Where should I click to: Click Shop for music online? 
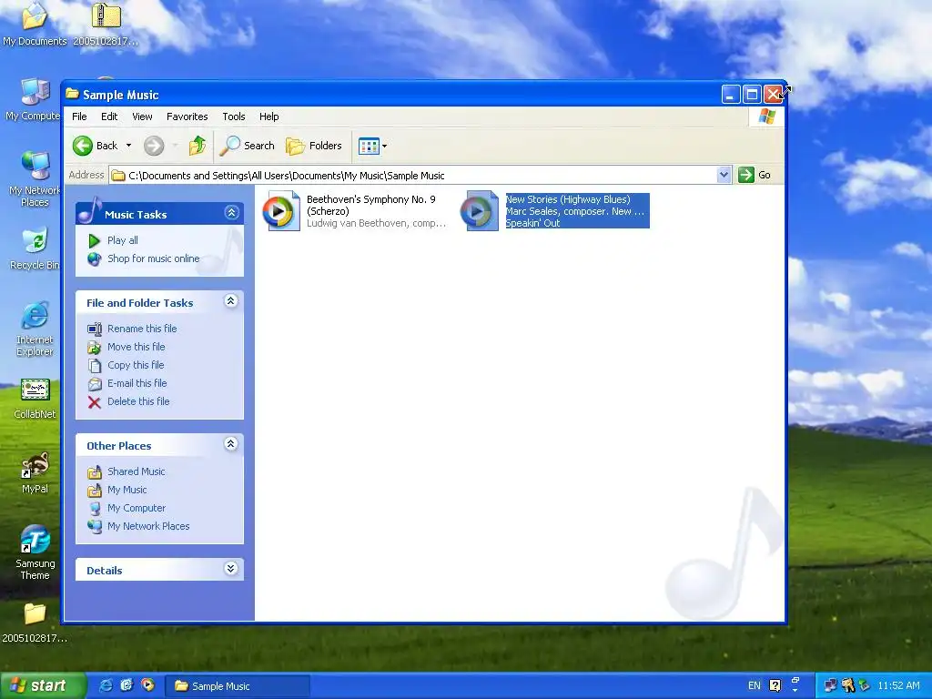coord(153,258)
